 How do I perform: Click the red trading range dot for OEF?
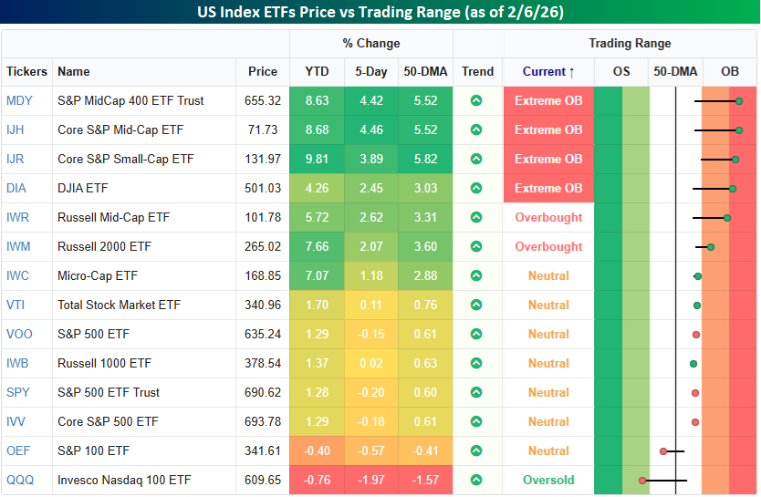663,450
